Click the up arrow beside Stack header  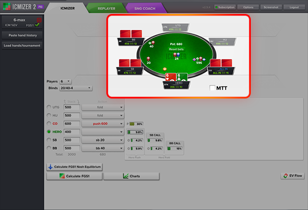coord(65,101)
